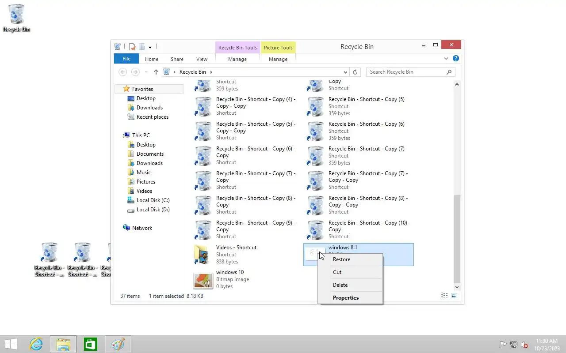Switch to the Home ribbon tab
Image resolution: width=566 pixels, height=353 pixels.
(x=152, y=59)
